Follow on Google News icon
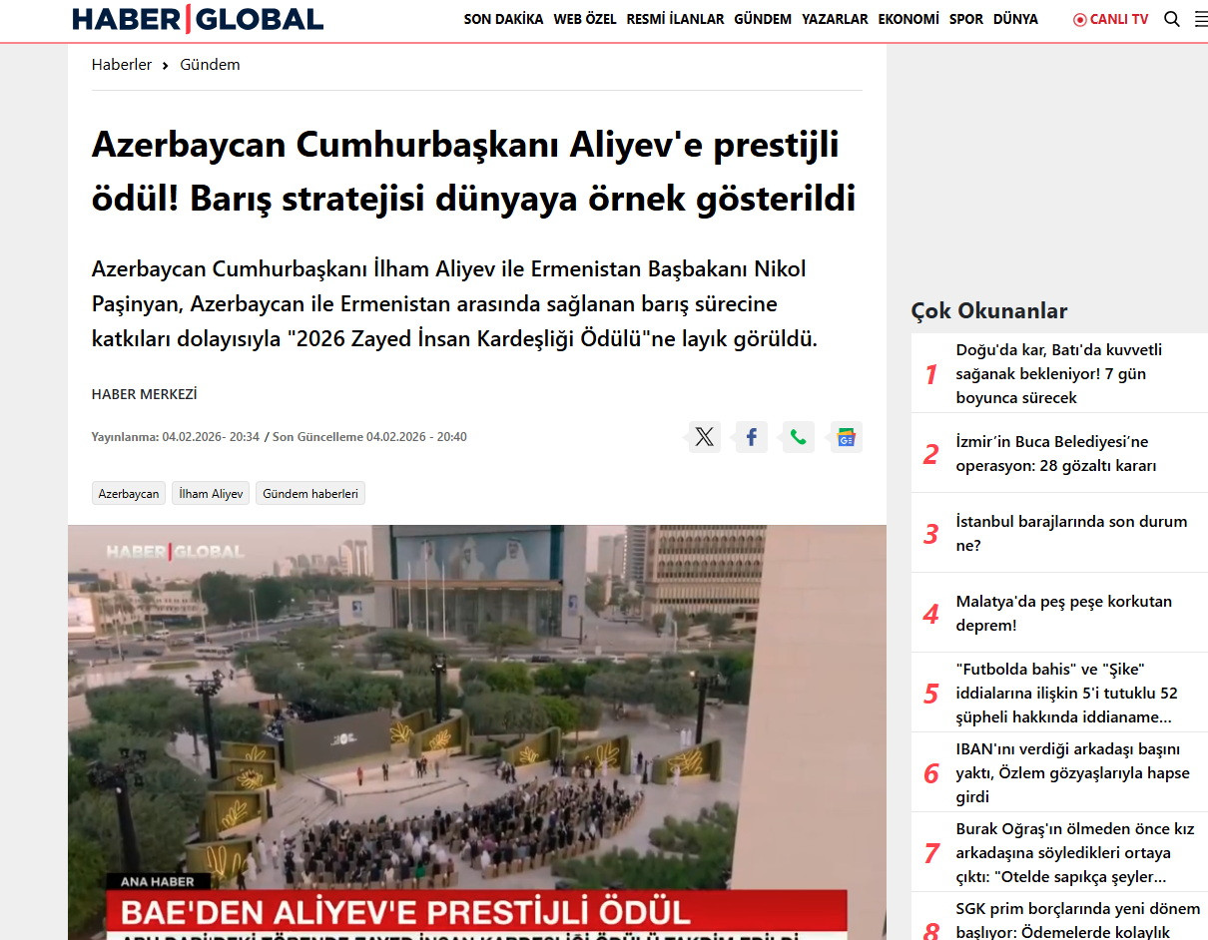Viewport: 1208px width, 940px height. point(846,437)
